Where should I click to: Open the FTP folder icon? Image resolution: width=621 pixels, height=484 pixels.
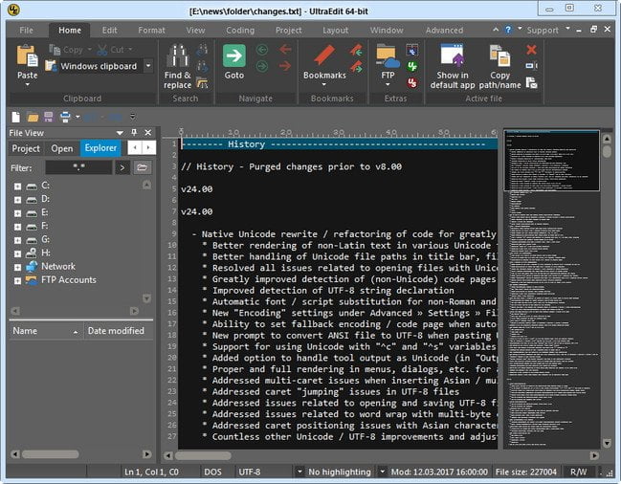point(388,55)
